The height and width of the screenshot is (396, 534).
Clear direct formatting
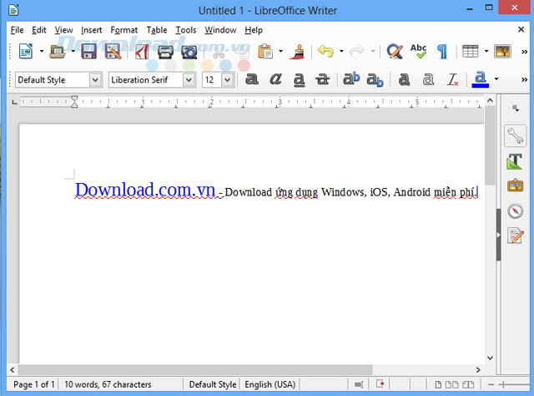[452, 79]
